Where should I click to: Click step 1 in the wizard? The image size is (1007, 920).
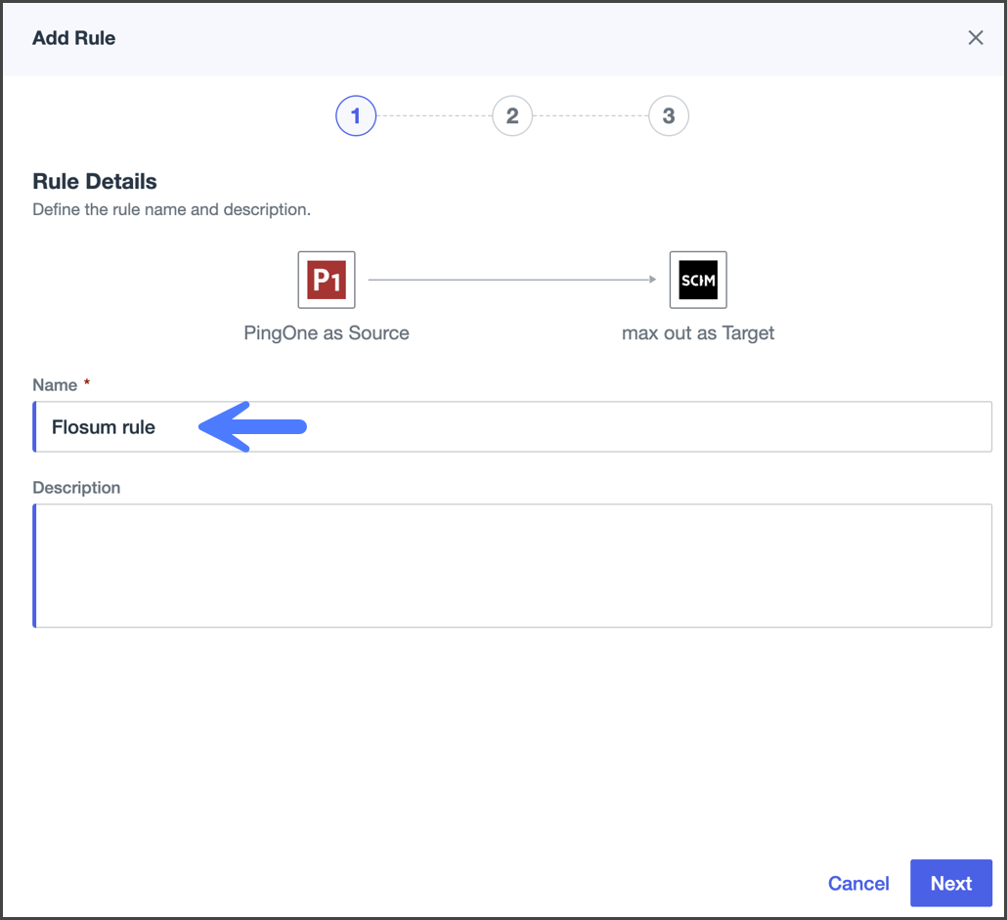[356, 116]
